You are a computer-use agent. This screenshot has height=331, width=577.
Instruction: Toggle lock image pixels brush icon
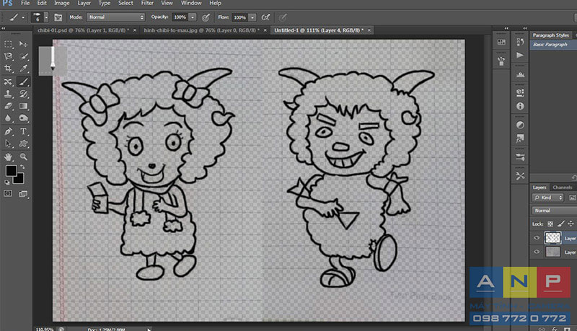pyautogui.click(x=561, y=224)
